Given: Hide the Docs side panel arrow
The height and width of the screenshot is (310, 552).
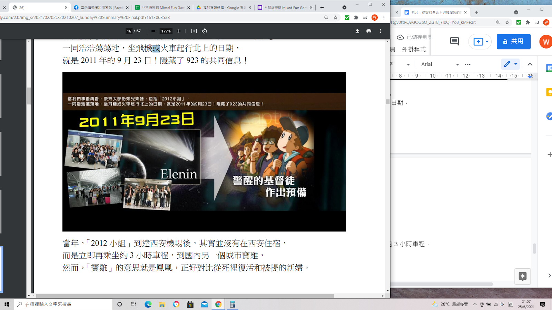Looking at the screenshot, I should click(x=549, y=276).
